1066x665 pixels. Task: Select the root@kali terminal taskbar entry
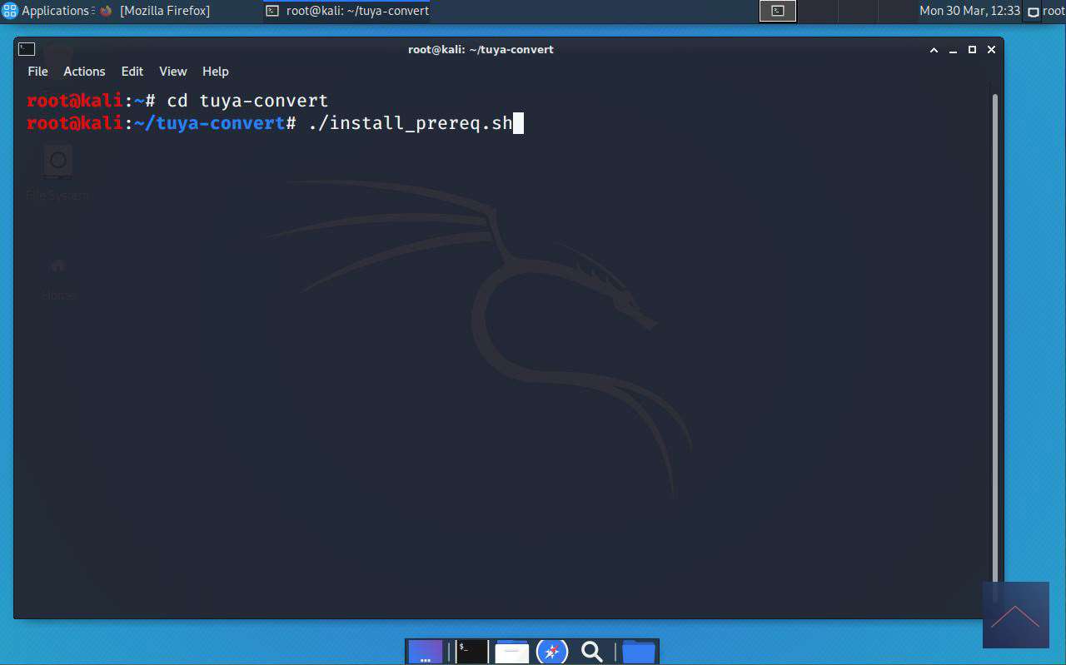tap(347, 11)
